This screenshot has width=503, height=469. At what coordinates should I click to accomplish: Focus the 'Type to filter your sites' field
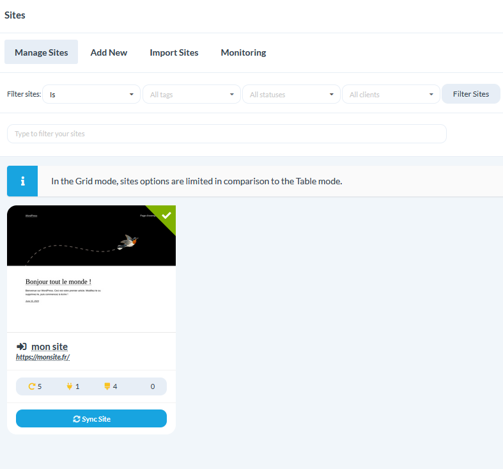click(x=226, y=134)
